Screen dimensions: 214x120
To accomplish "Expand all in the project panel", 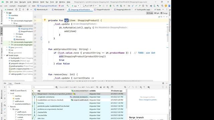I will 20,10.
